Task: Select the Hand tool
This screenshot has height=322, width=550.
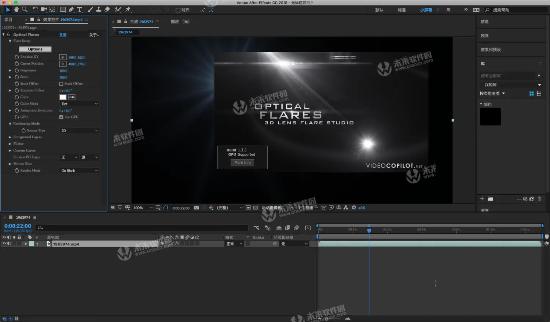Action: click(x=16, y=10)
